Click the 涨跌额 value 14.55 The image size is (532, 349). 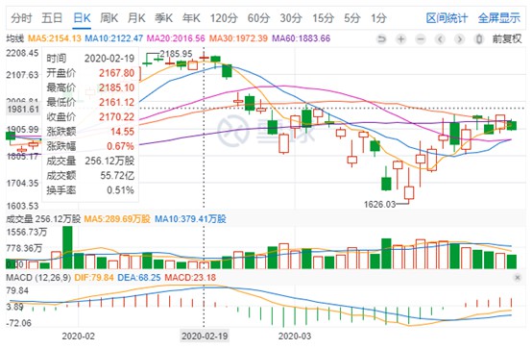(x=123, y=132)
